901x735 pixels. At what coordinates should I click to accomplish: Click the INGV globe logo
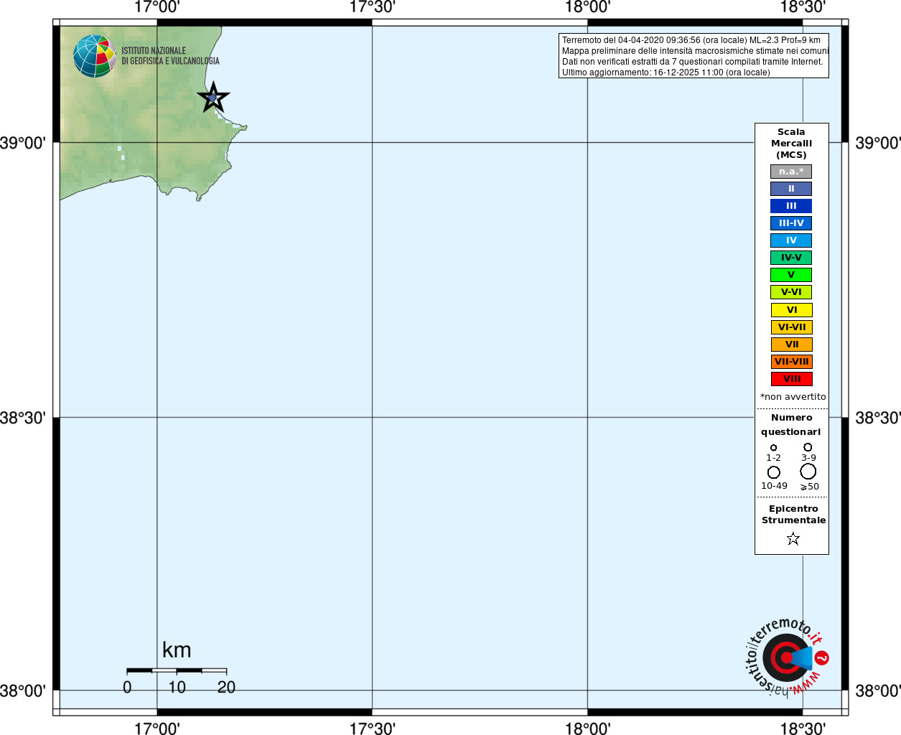[x=94, y=56]
